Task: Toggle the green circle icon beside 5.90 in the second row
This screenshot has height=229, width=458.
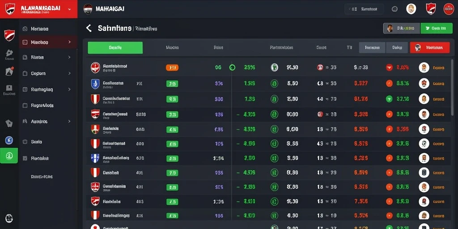Action: pos(274,84)
